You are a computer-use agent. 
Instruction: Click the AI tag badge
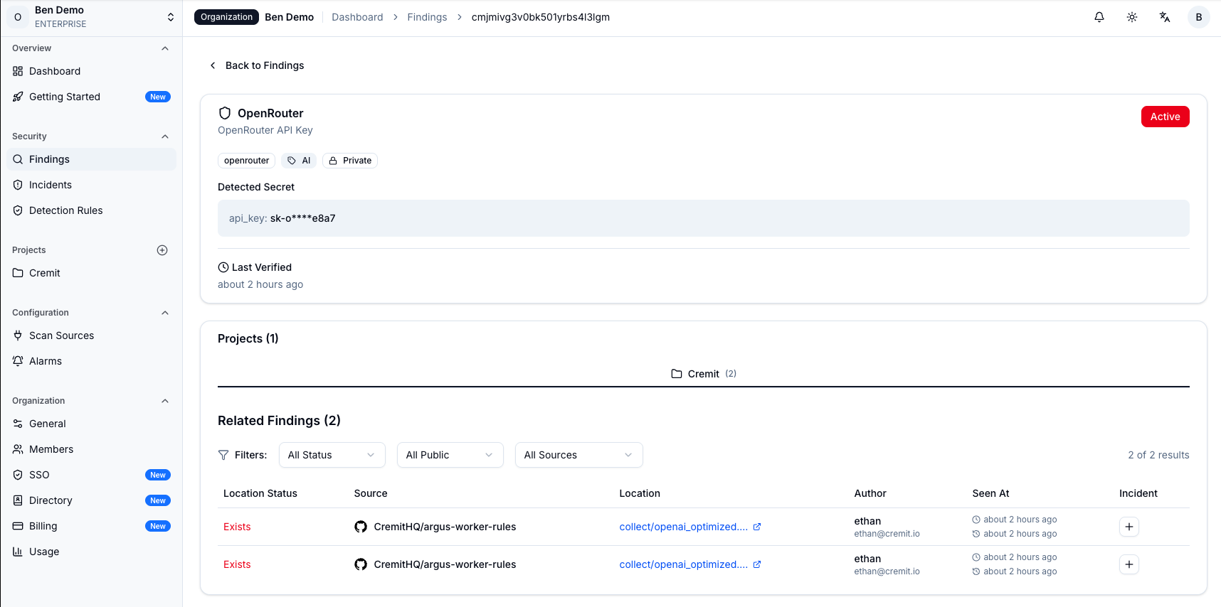(299, 161)
